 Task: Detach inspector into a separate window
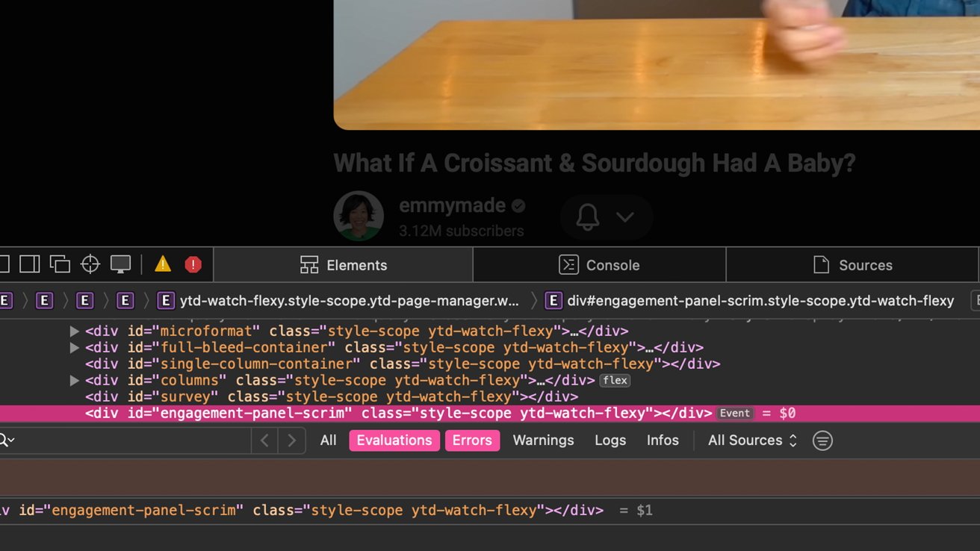point(60,264)
